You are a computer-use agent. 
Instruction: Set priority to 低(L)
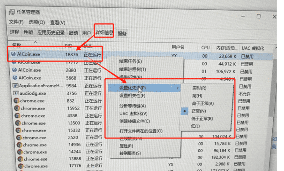[x=195, y=126]
